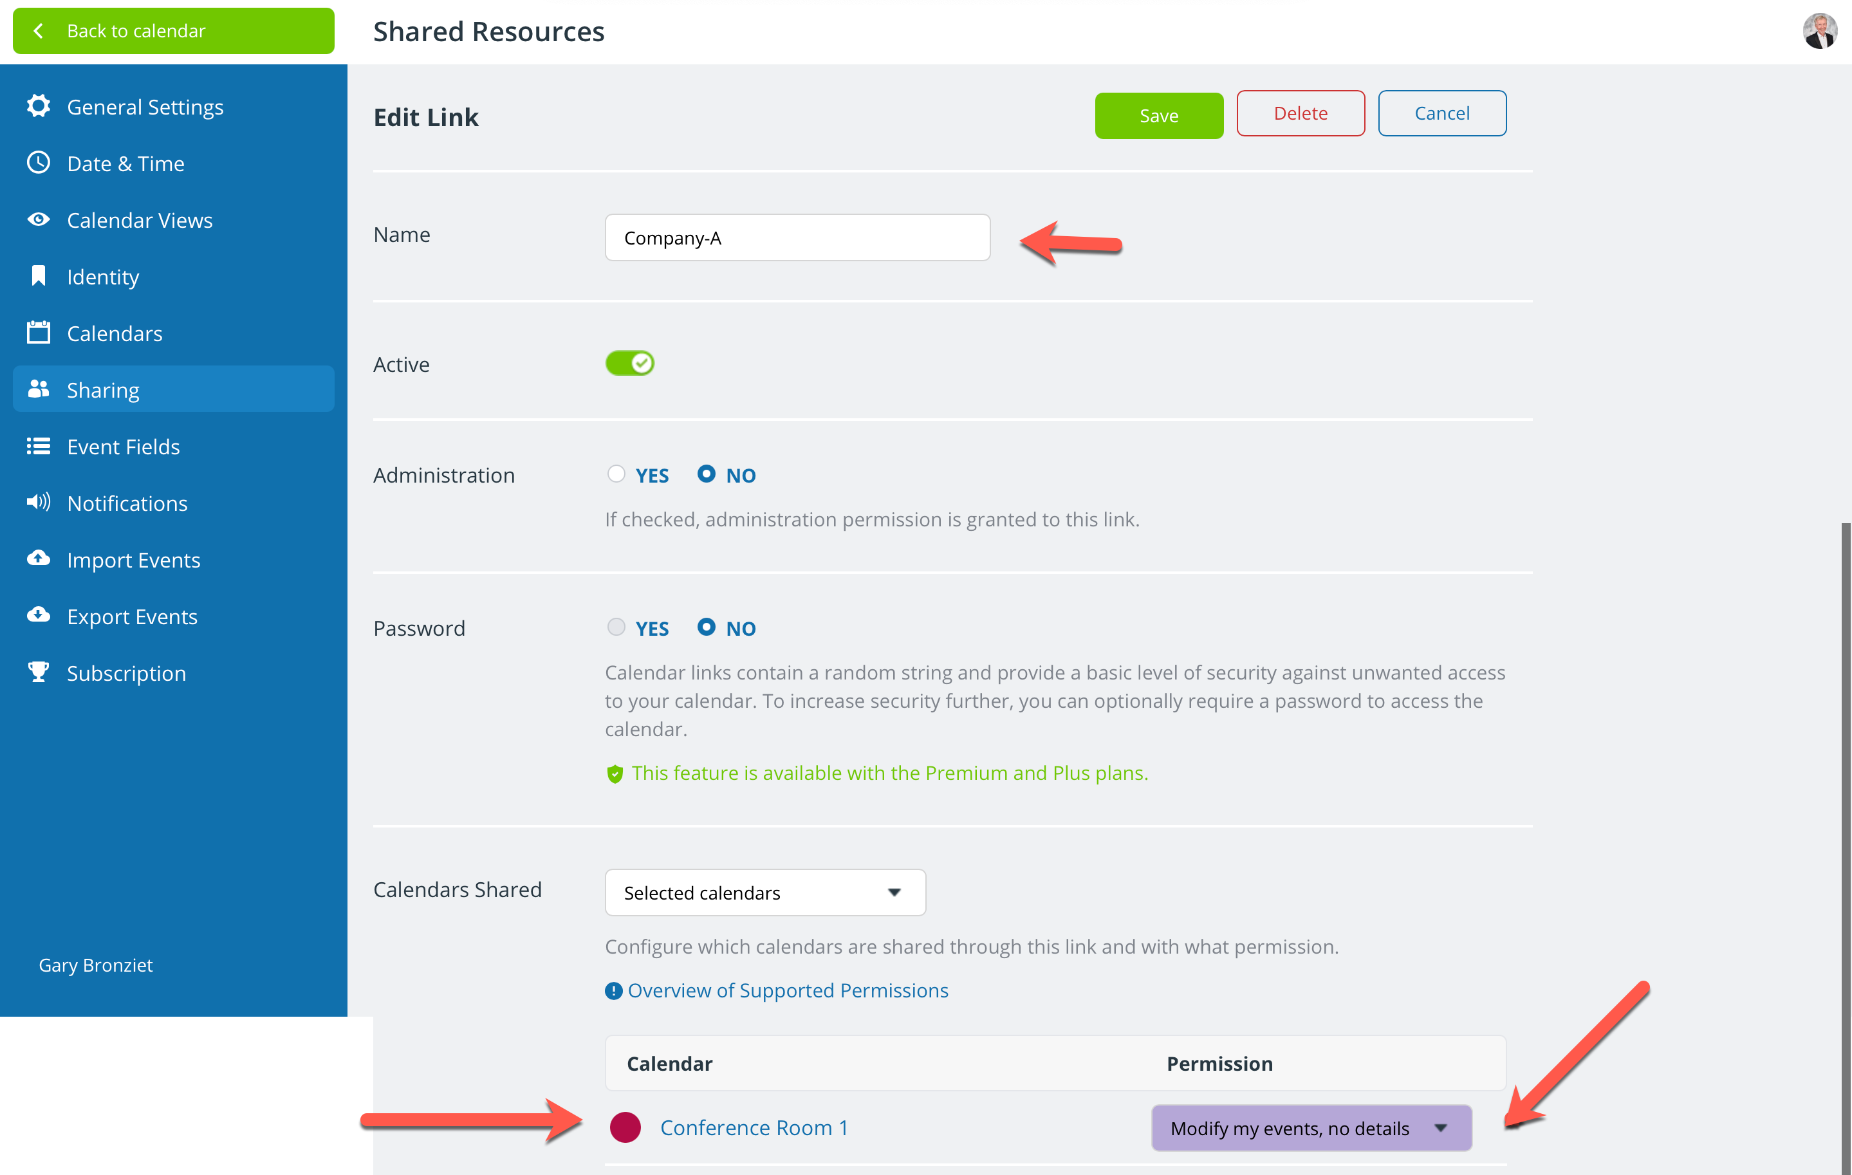Click into the Name field containing Company-A
Viewport: 1852px width, 1175px height.
pyautogui.click(x=797, y=237)
